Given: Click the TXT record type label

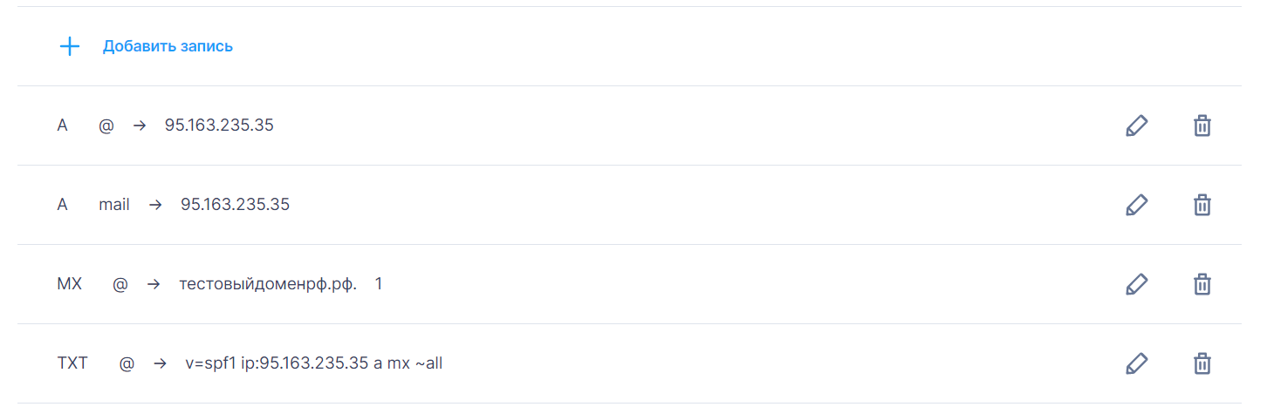Looking at the screenshot, I should (x=72, y=363).
